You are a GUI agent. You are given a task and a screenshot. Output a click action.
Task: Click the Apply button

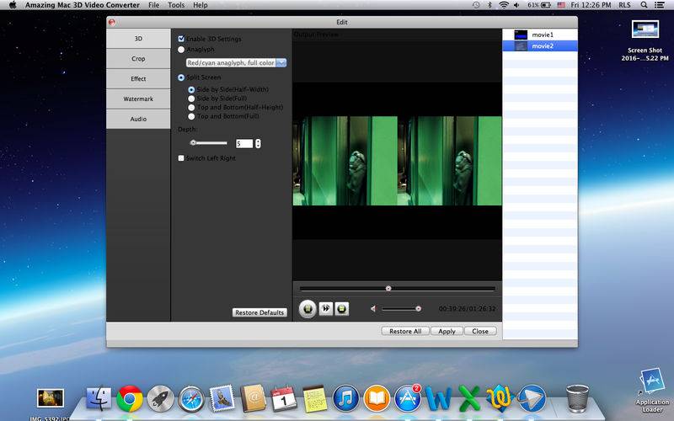tap(447, 331)
